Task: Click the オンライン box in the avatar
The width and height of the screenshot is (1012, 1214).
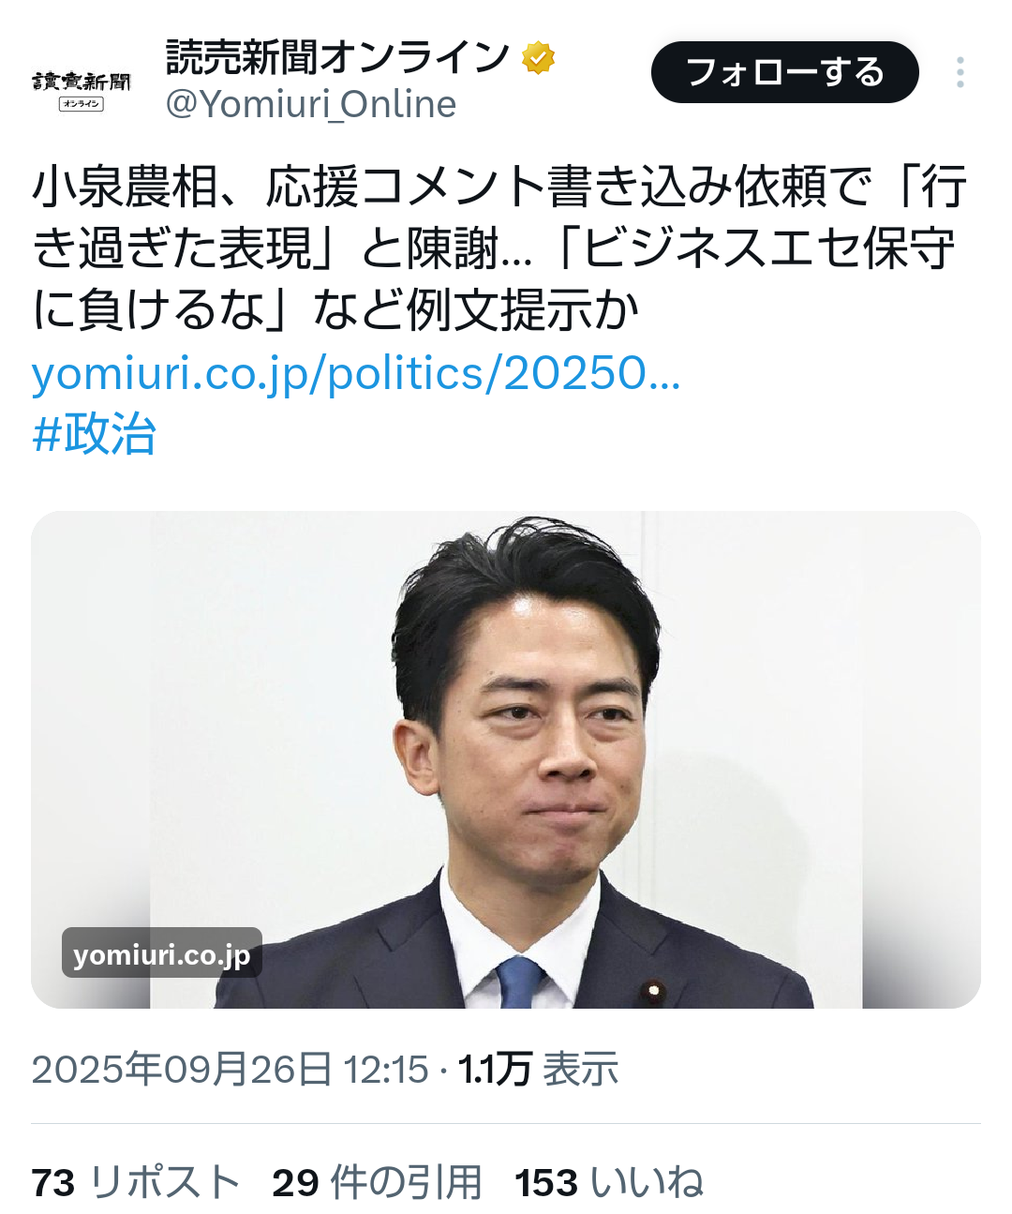Action: pyautogui.click(x=82, y=104)
